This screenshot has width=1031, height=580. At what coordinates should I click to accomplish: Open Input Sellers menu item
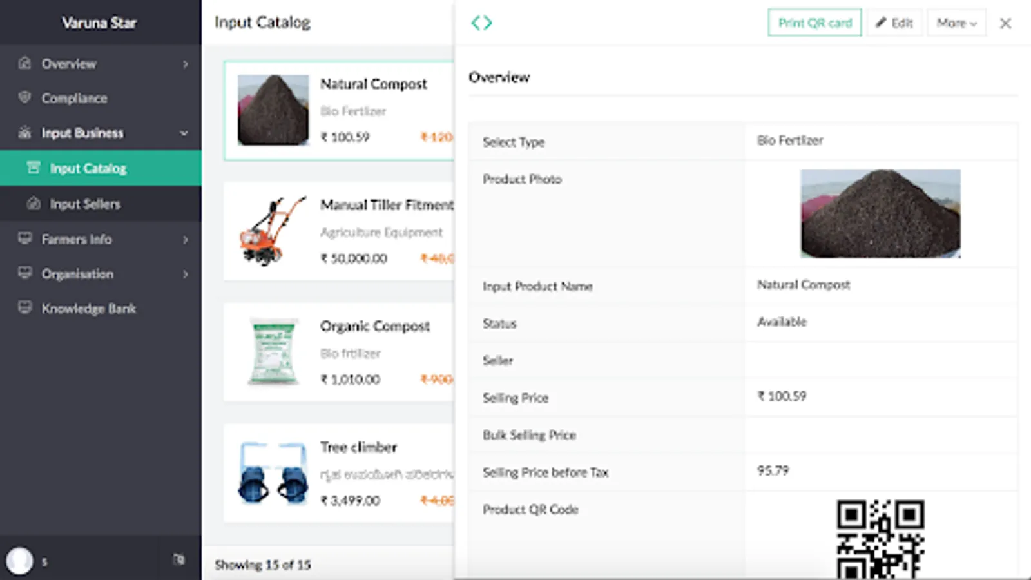pos(85,204)
